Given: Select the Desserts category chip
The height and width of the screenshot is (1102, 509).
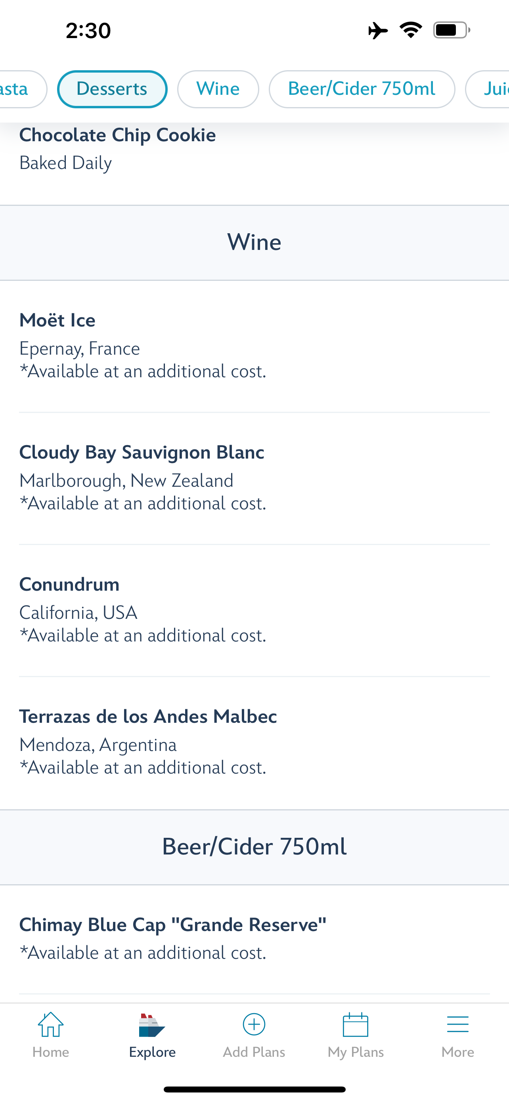Looking at the screenshot, I should coord(112,89).
